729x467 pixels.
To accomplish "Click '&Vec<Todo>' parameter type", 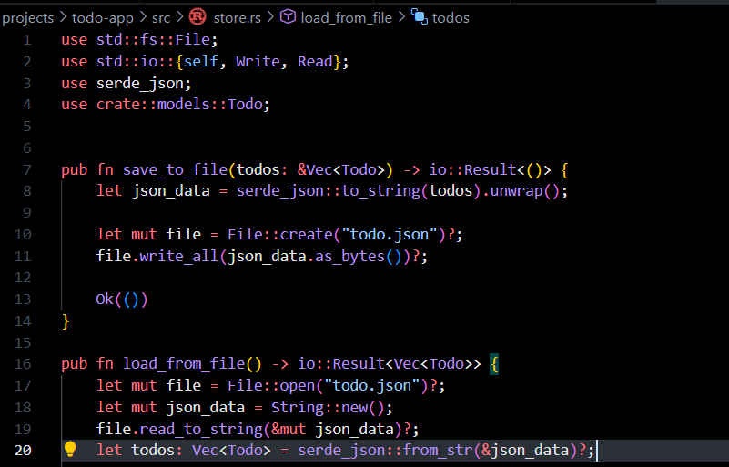I will pos(341,169).
